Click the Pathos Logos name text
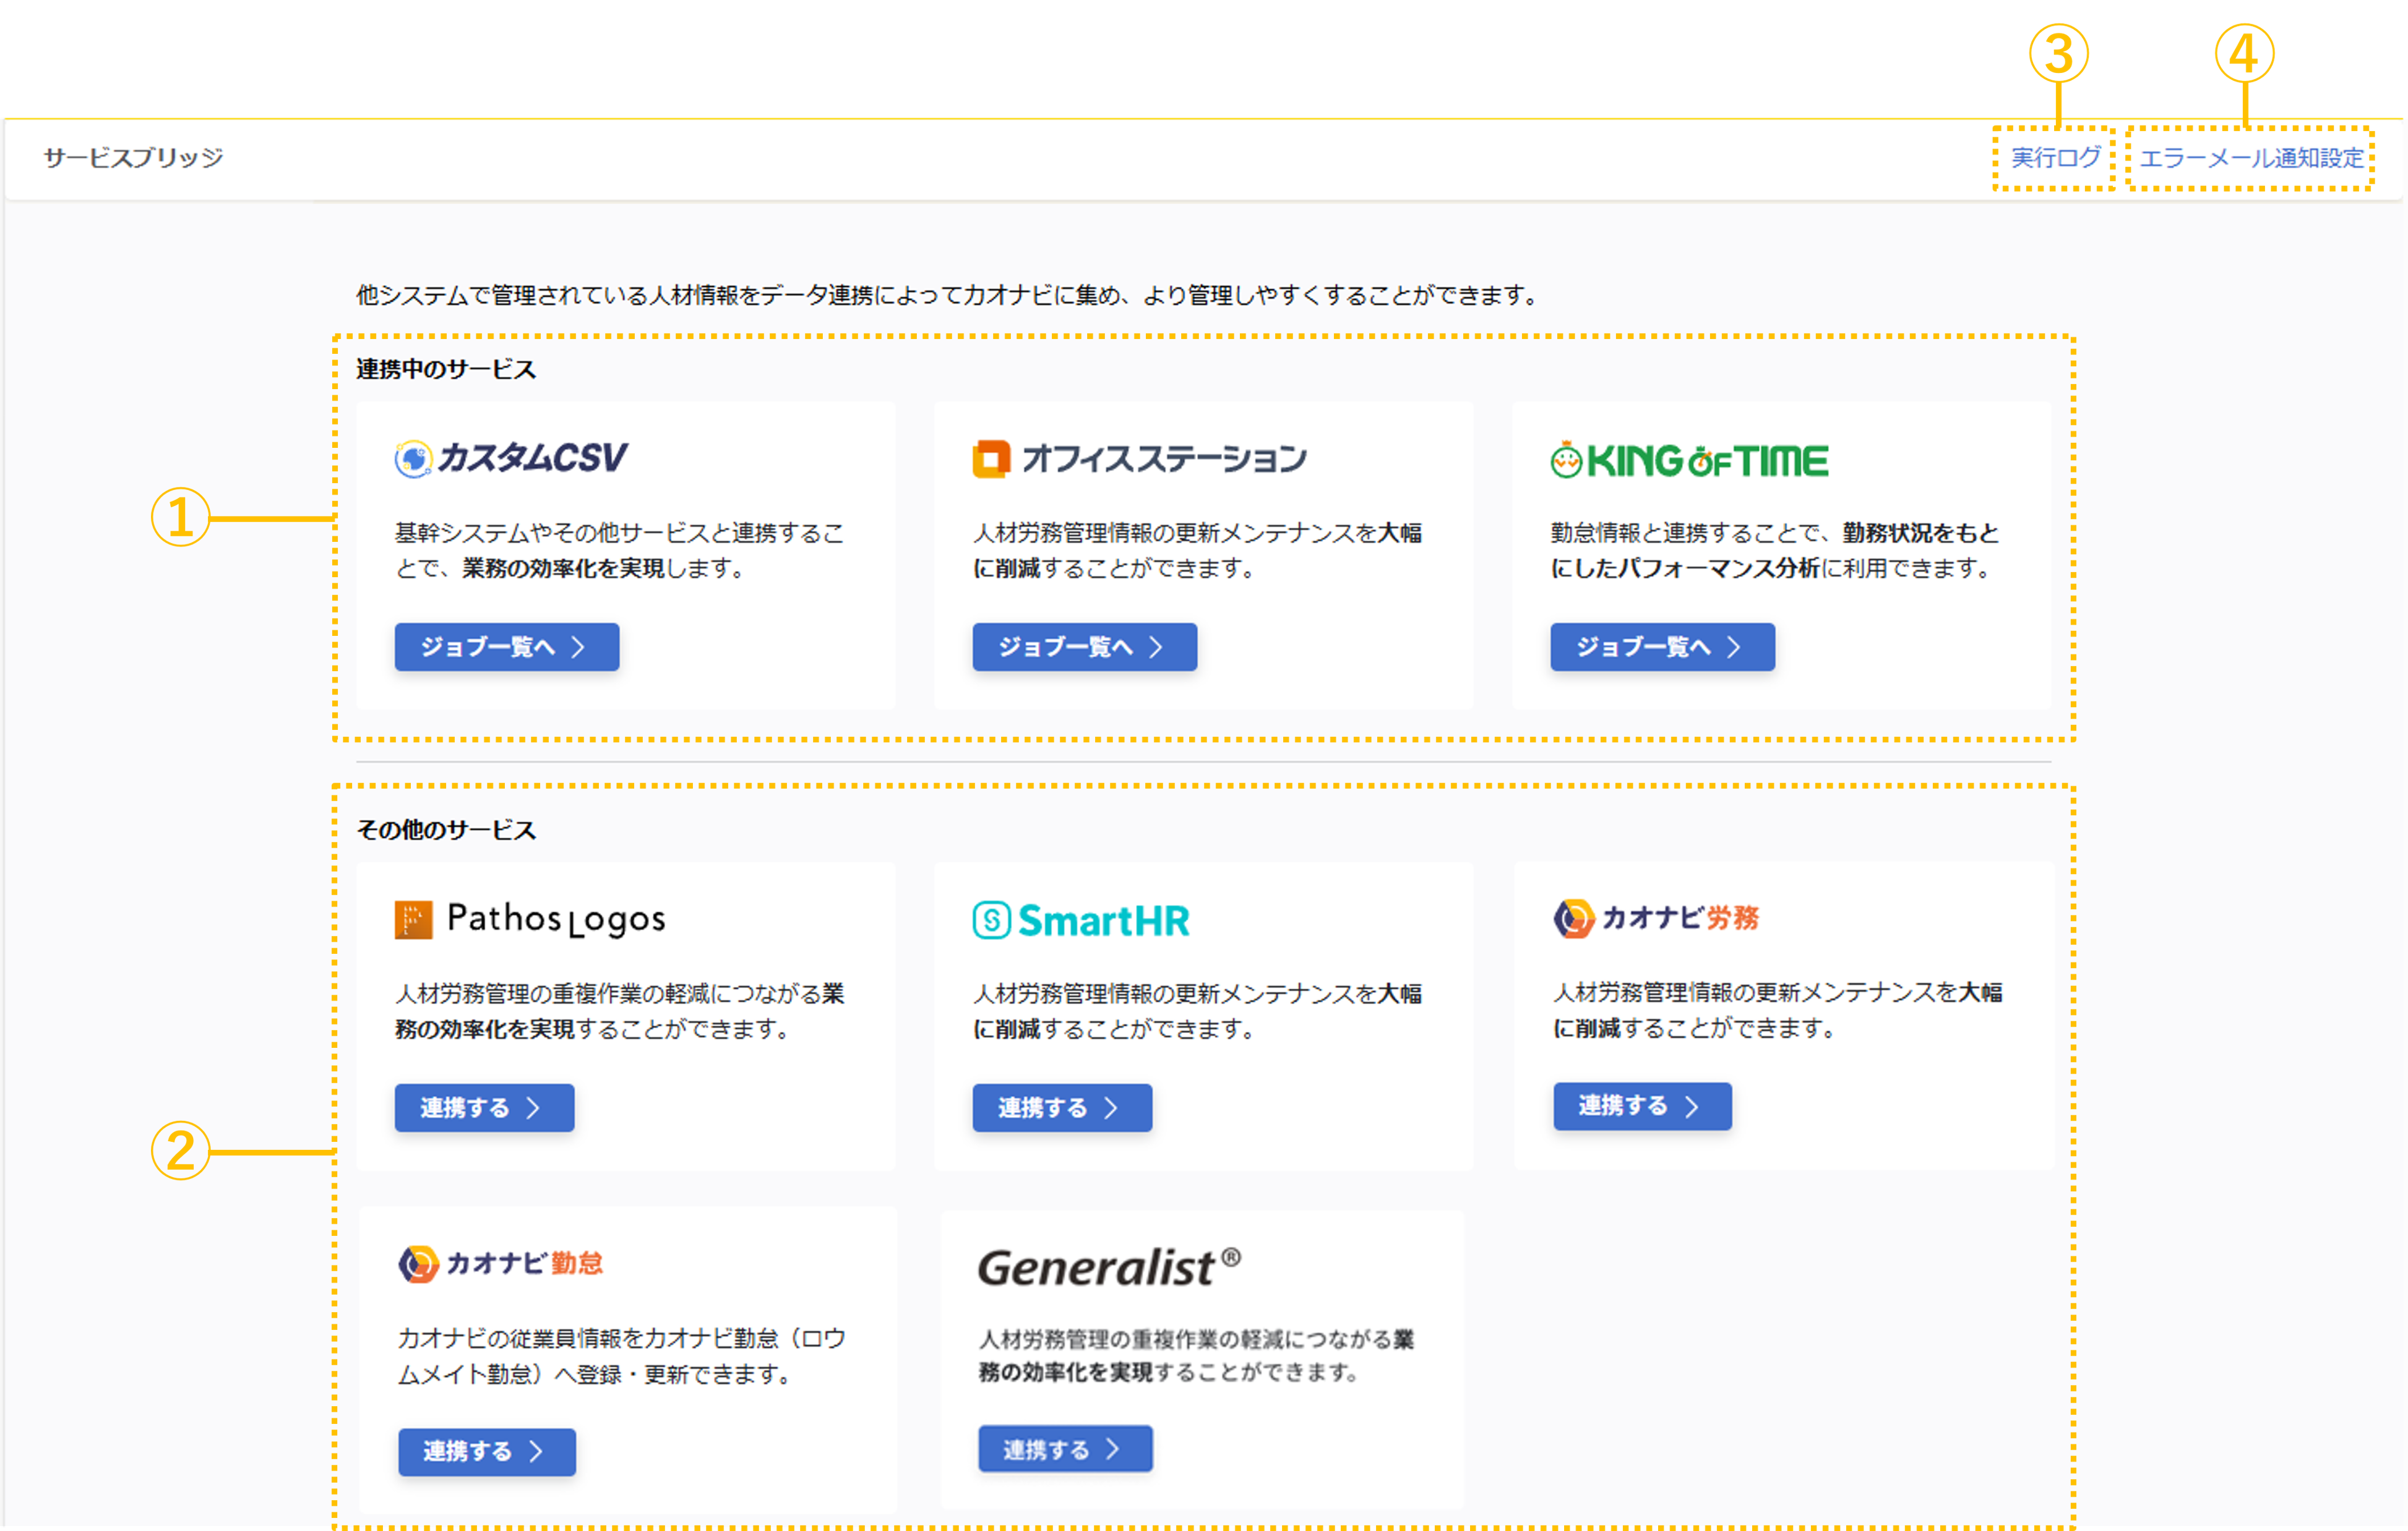This screenshot has width=2408, height=1531. point(556,918)
